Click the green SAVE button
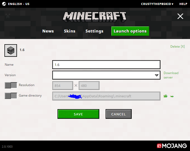Viewport: 190px width, 151px height. pyautogui.click(x=78, y=114)
